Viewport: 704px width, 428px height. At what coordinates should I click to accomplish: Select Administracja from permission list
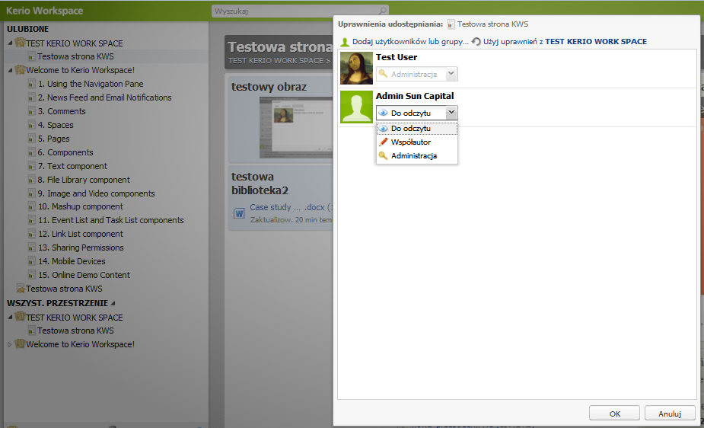pyautogui.click(x=417, y=156)
